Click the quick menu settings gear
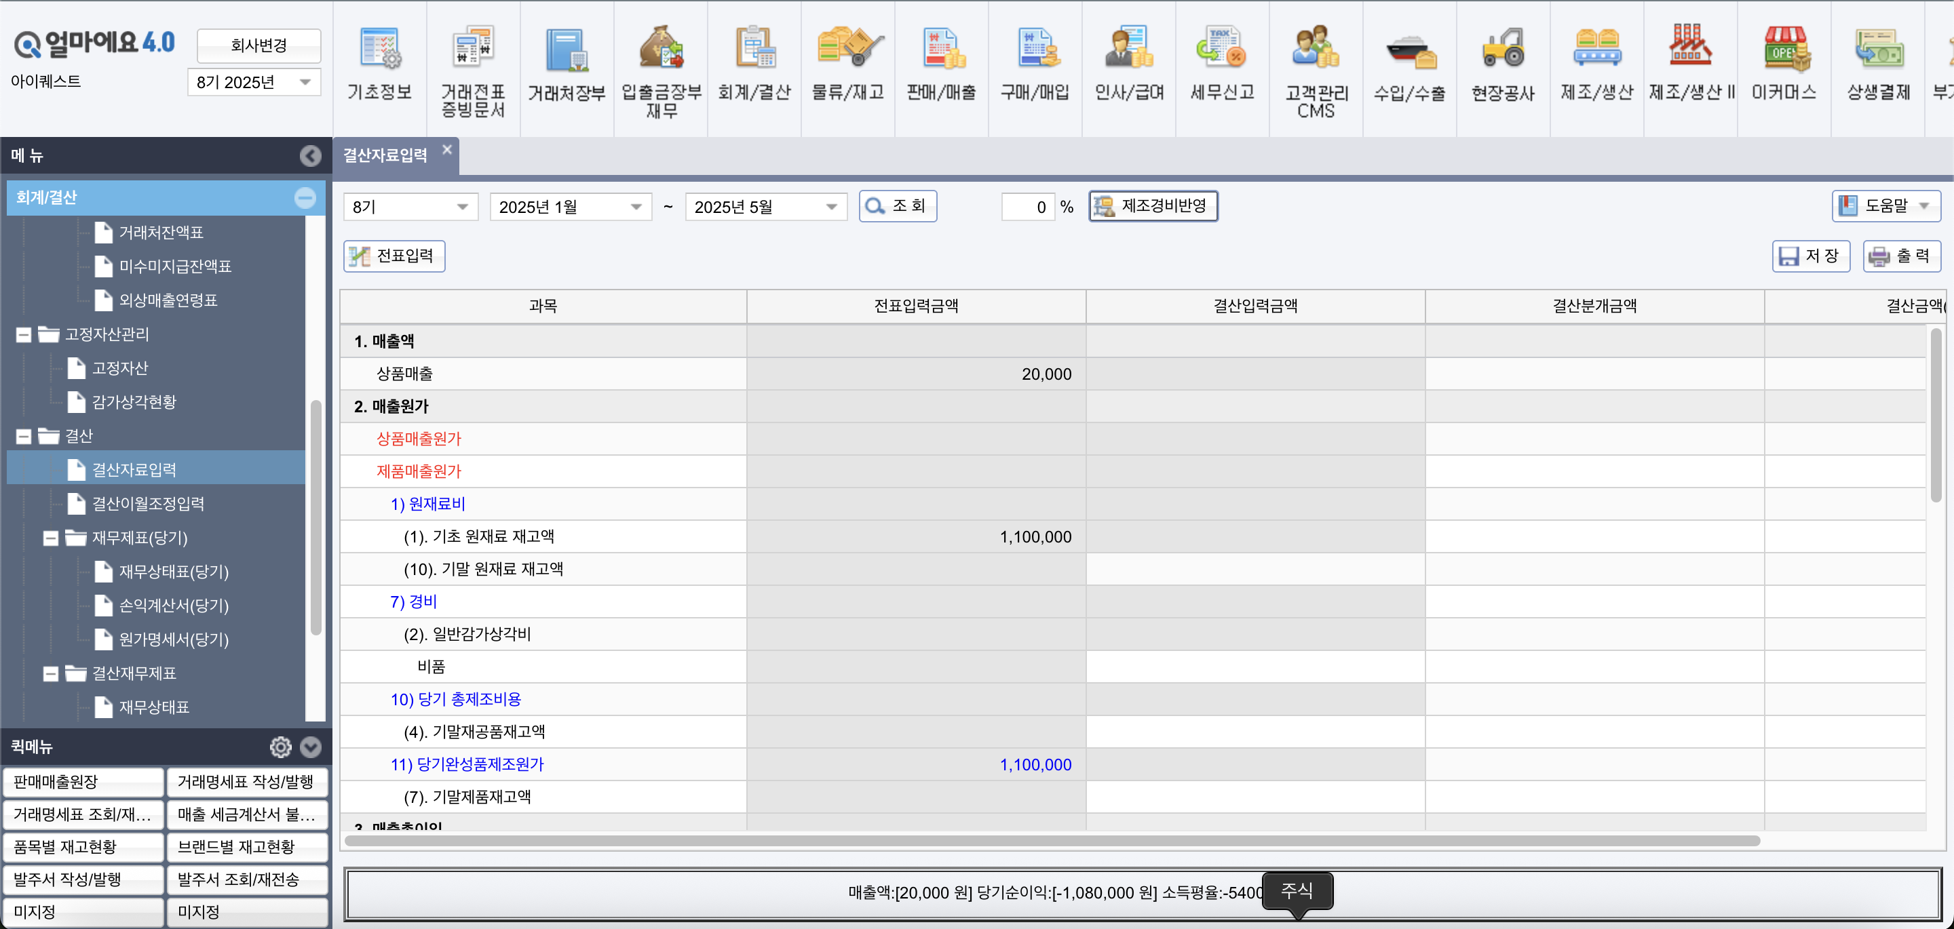Screen dimensions: 1954x929 tap(280, 747)
